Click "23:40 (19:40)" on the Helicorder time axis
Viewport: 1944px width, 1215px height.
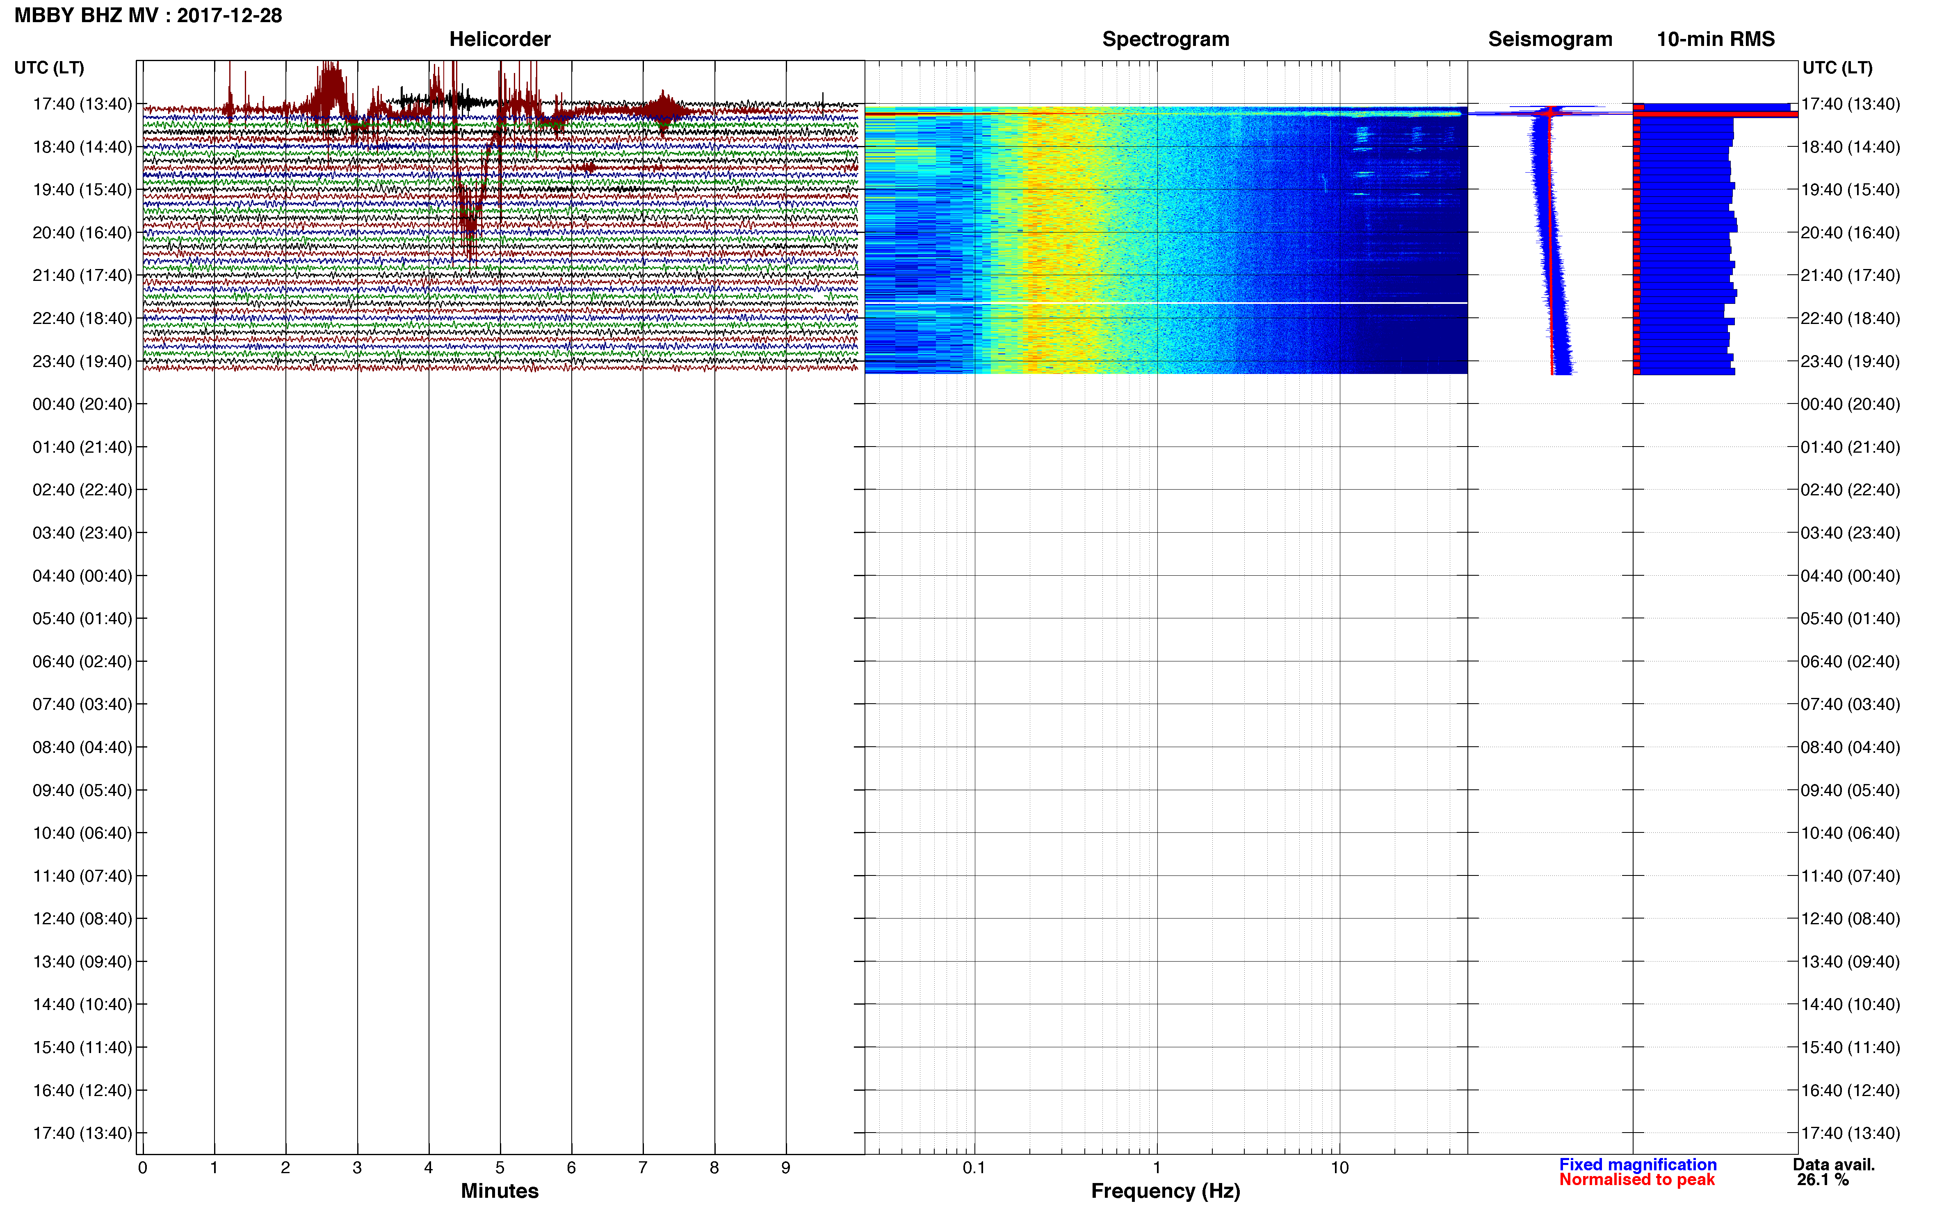click(x=82, y=361)
